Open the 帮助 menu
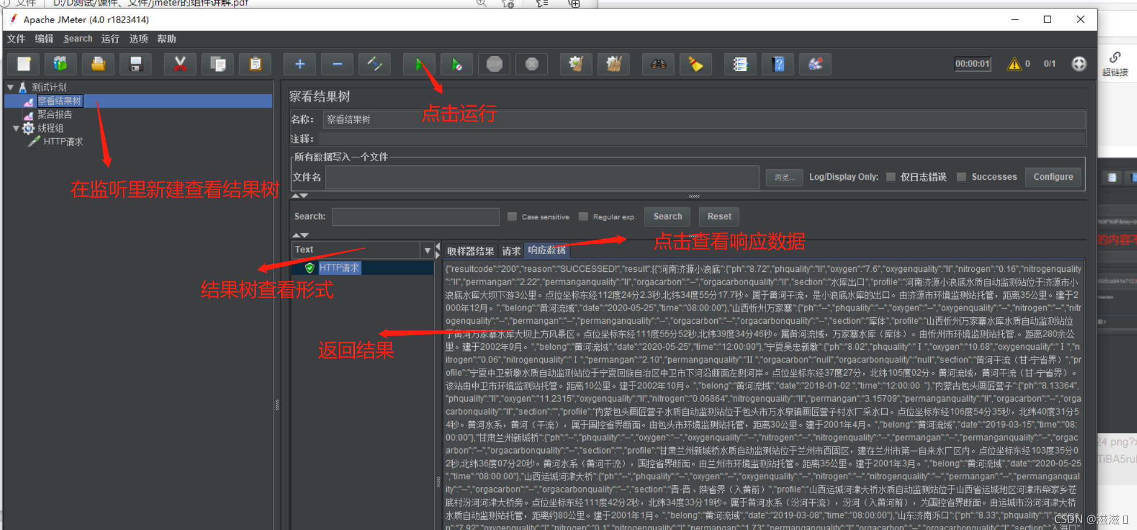This screenshot has height=530, width=1137. tap(166, 39)
